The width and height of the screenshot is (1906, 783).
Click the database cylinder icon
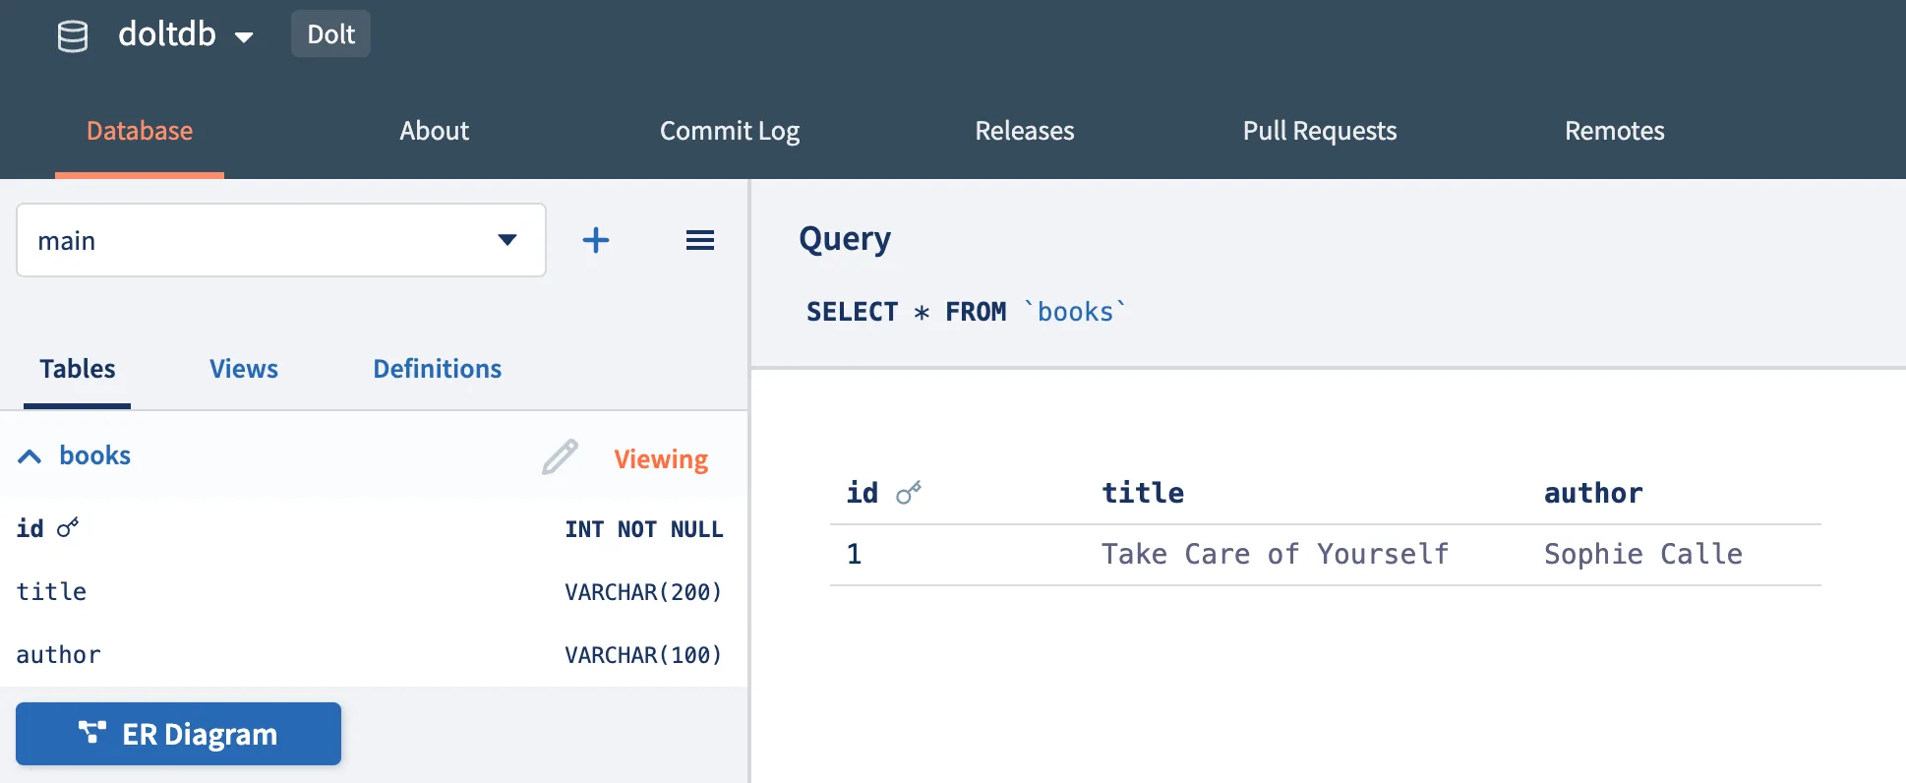[73, 36]
